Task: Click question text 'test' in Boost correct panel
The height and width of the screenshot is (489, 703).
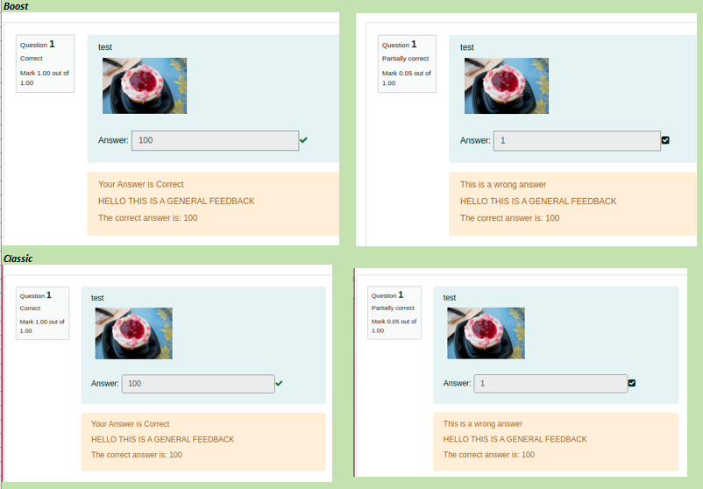Action: [x=105, y=47]
